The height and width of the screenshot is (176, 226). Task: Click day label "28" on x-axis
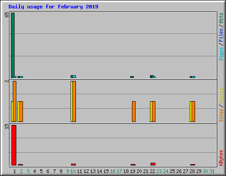click(192, 171)
